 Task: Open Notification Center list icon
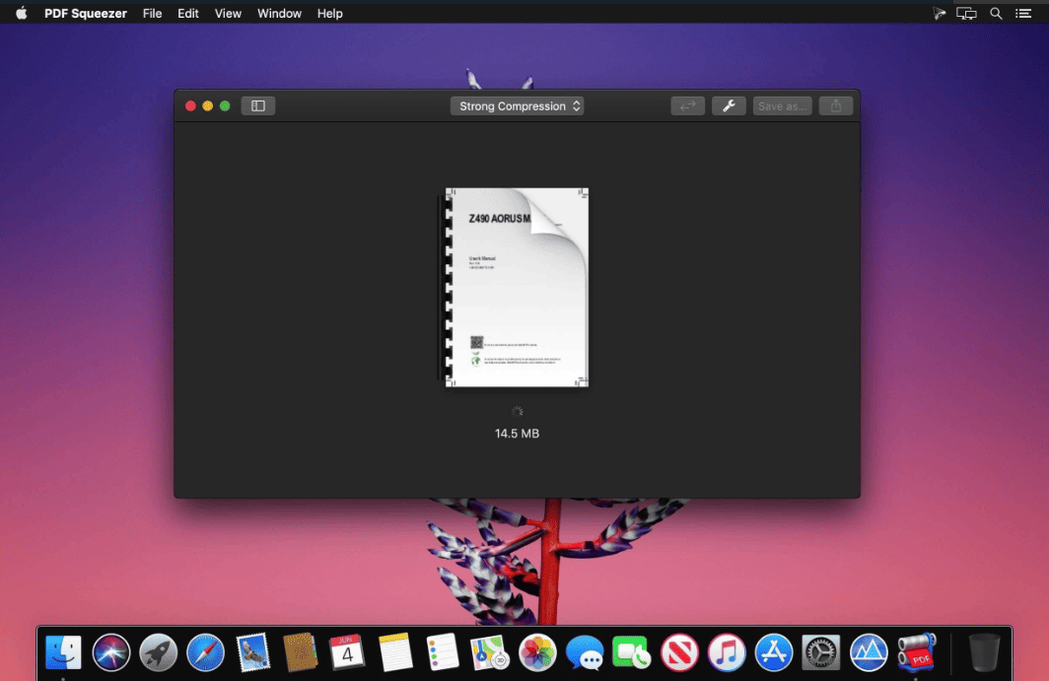pos(1023,14)
